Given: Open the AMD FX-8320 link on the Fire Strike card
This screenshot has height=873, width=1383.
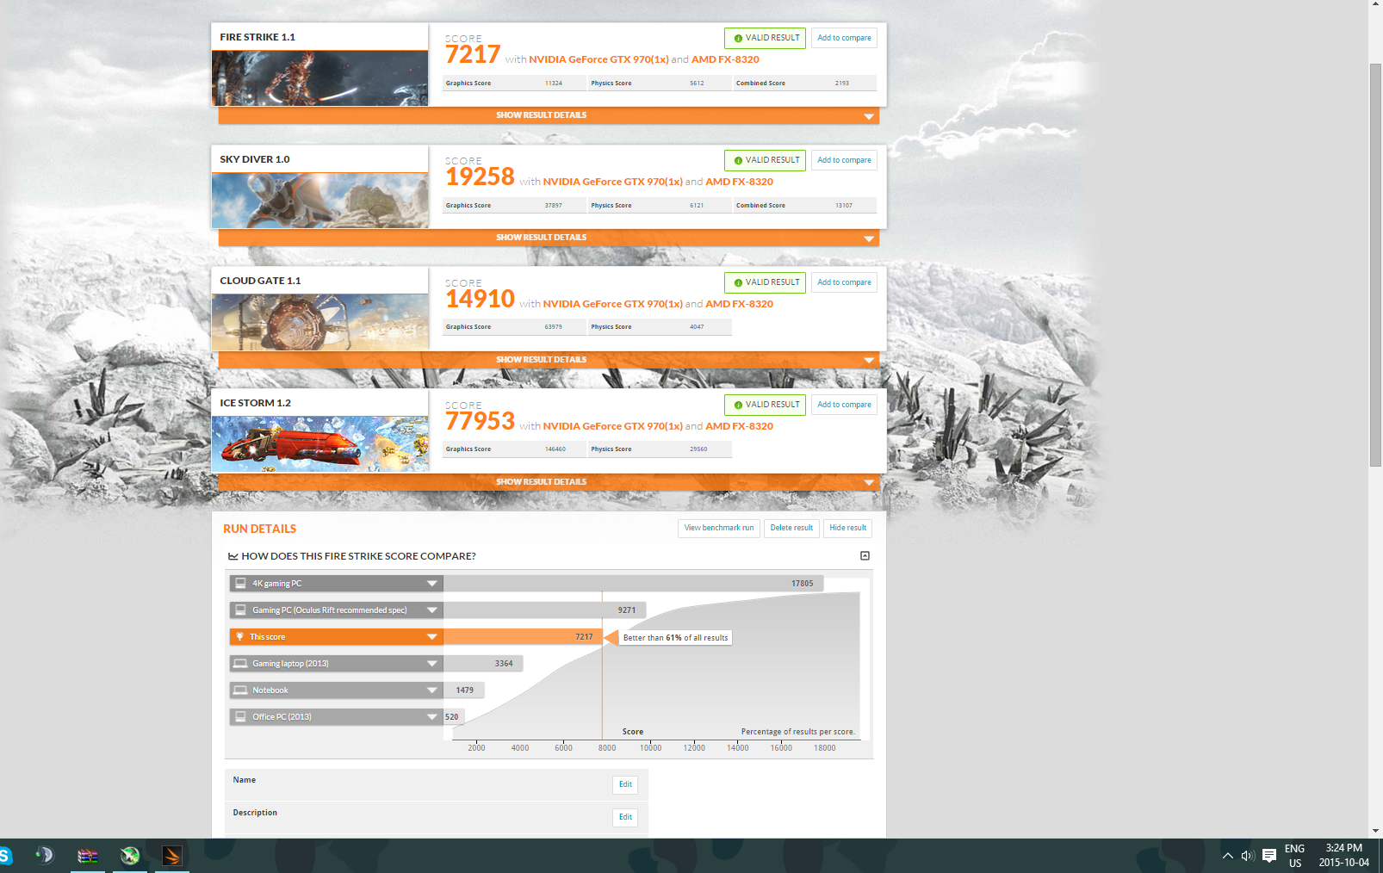Looking at the screenshot, I should (725, 59).
